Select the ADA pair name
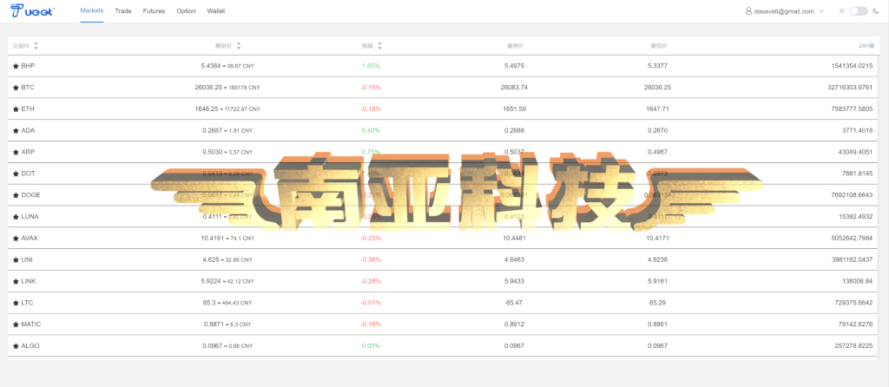This screenshot has width=889, height=387. (28, 130)
